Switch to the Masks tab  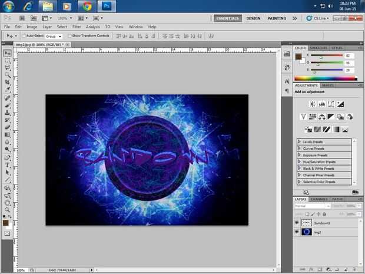tap(328, 85)
